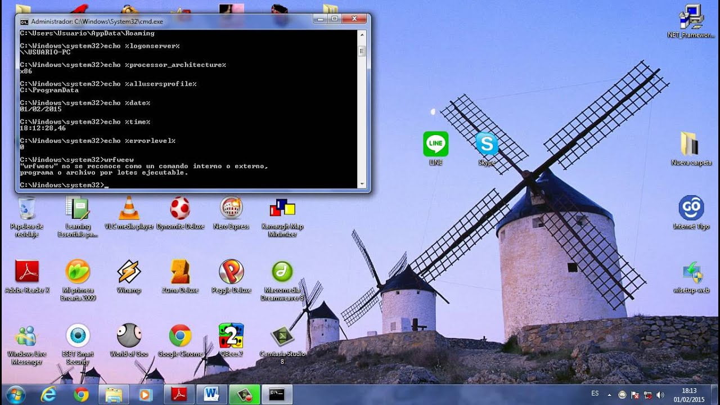Open Google Chrome from the taskbar
The height and width of the screenshot is (405, 720).
[x=82, y=394]
